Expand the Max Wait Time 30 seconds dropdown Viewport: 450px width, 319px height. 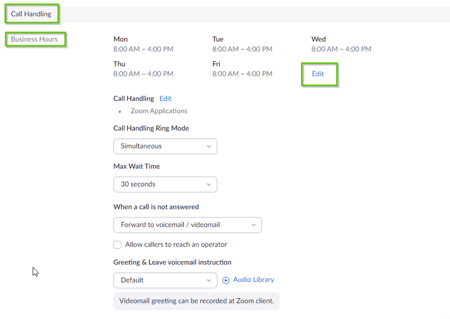tap(165, 184)
